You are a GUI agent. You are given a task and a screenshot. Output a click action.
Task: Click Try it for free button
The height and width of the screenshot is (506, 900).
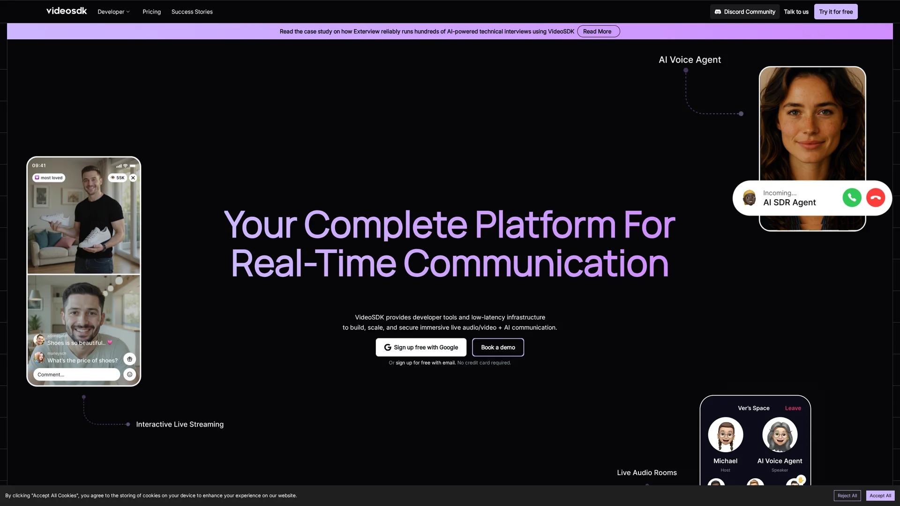(x=836, y=12)
